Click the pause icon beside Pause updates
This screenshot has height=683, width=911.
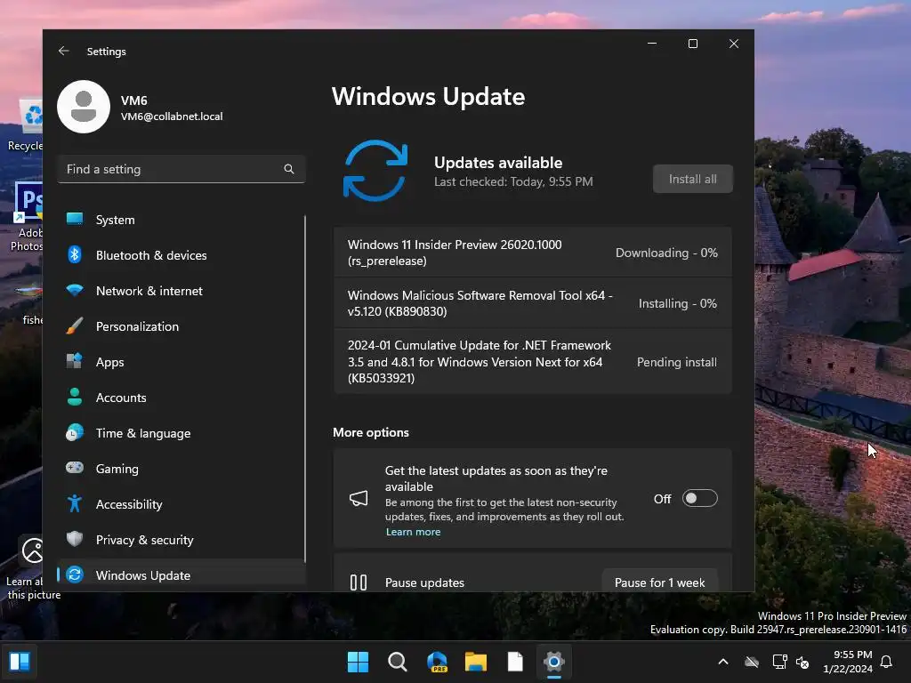pos(359,583)
